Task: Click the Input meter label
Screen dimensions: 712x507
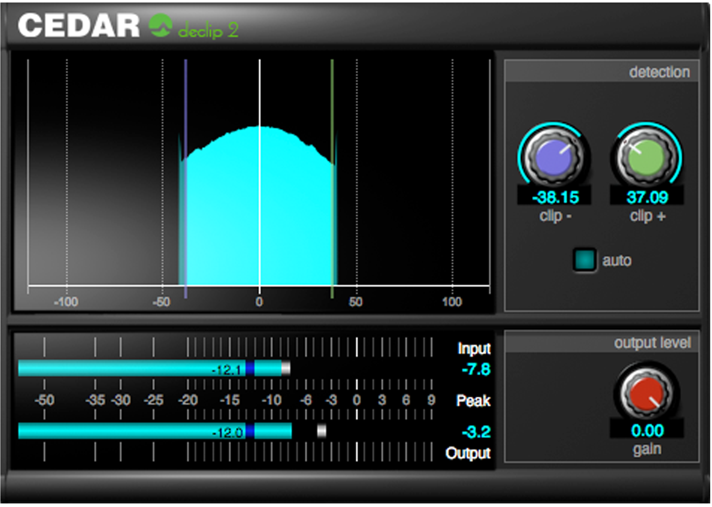Action: click(474, 348)
